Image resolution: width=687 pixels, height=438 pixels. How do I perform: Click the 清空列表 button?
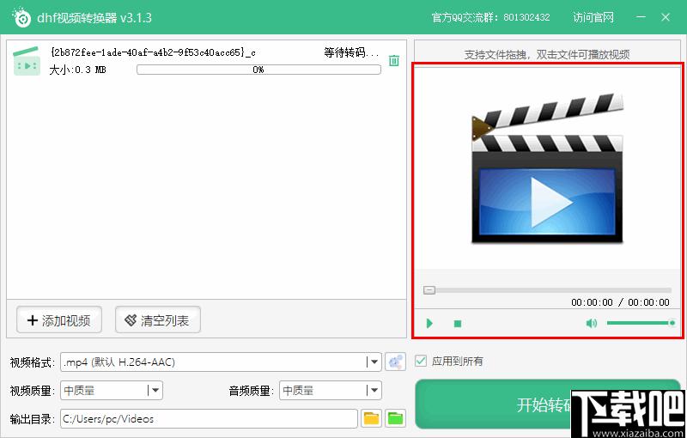click(x=158, y=320)
